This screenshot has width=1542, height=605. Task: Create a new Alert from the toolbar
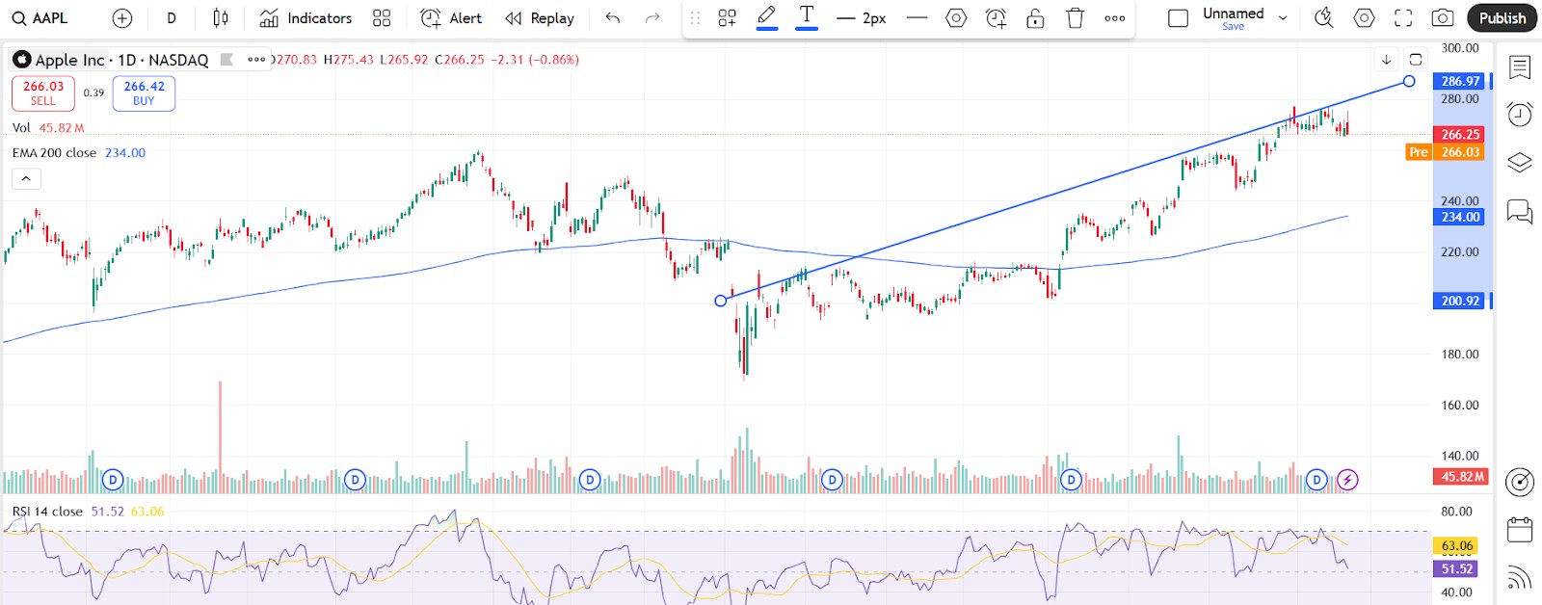[x=451, y=18]
